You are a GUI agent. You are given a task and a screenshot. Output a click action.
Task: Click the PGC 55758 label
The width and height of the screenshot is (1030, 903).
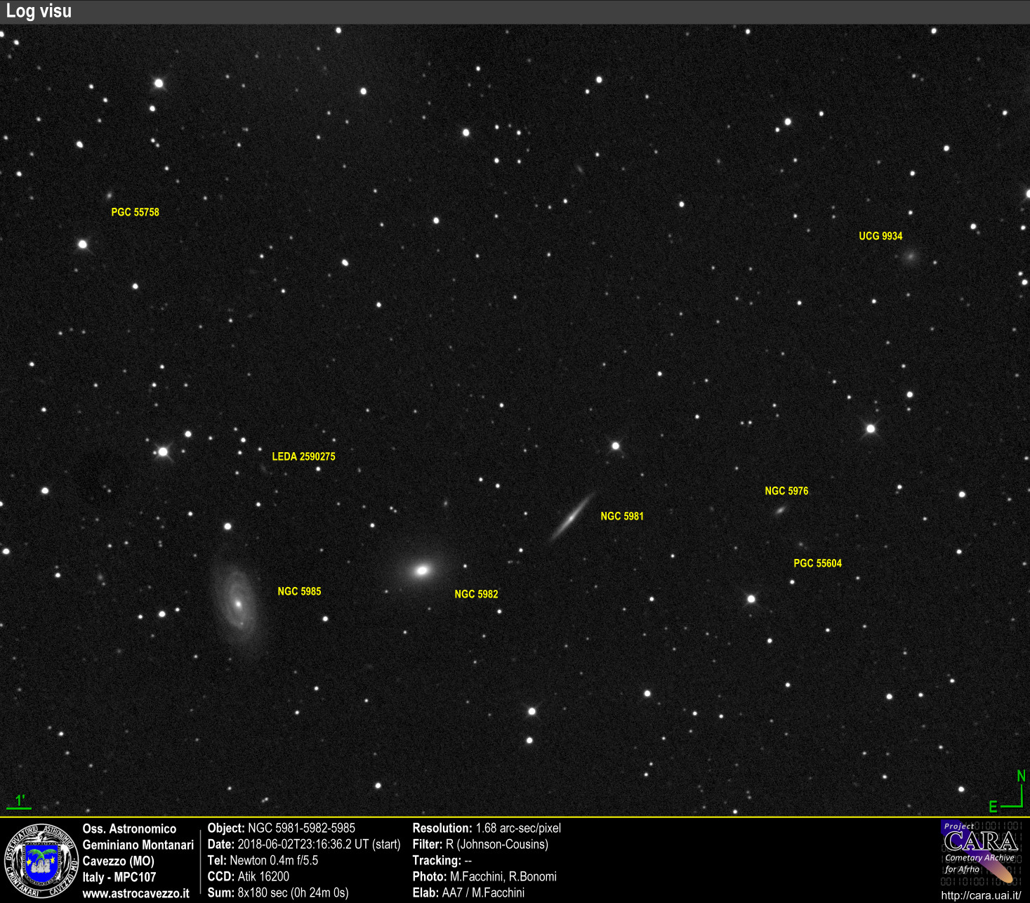(135, 212)
